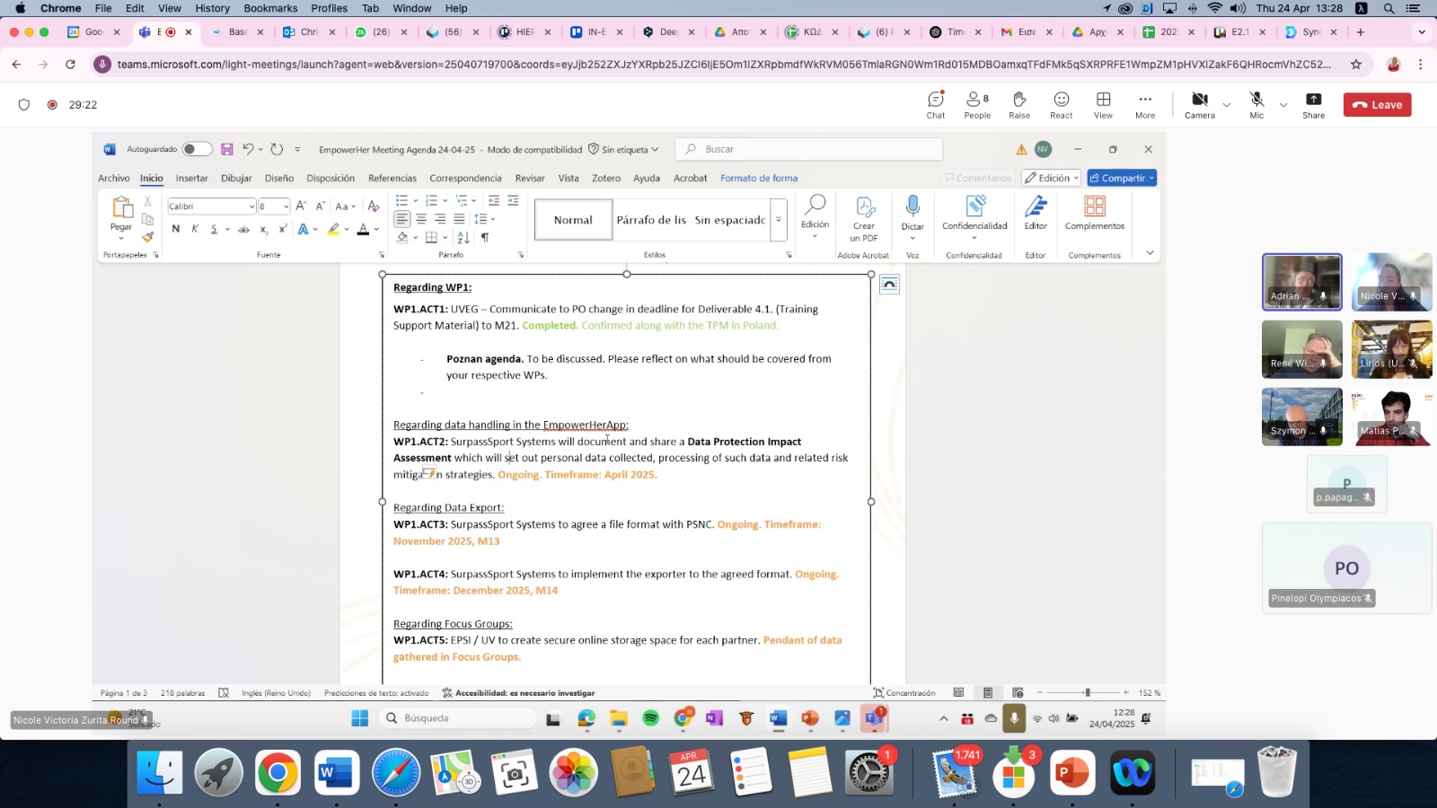Apply superscript formatting

[x=283, y=229]
